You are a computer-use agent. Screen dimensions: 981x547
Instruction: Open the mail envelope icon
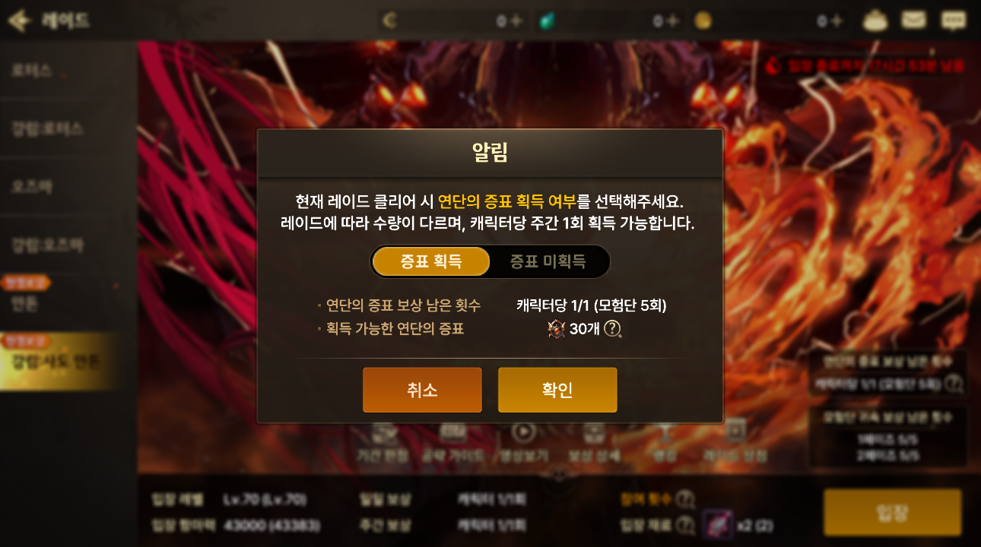pyautogui.click(x=913, y=20)
